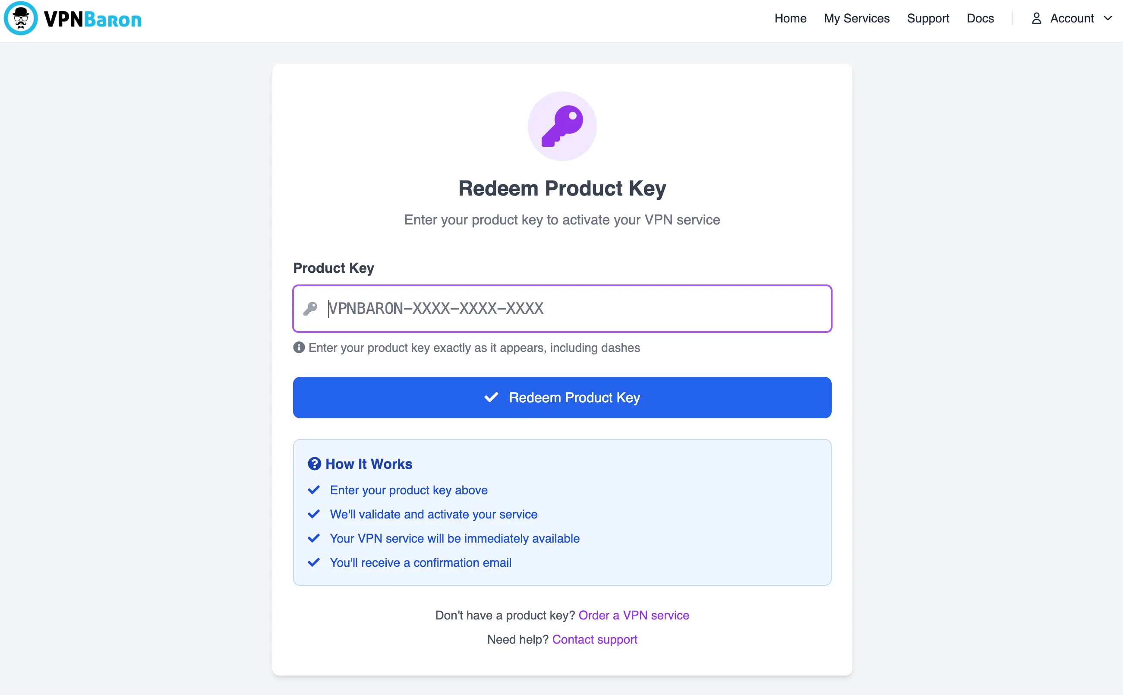Navigate to the Support section
1123x695 pixels.
coord(928,19)
